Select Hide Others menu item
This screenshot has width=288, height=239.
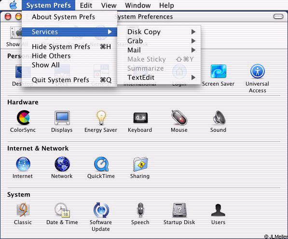(x=69, y=56)
